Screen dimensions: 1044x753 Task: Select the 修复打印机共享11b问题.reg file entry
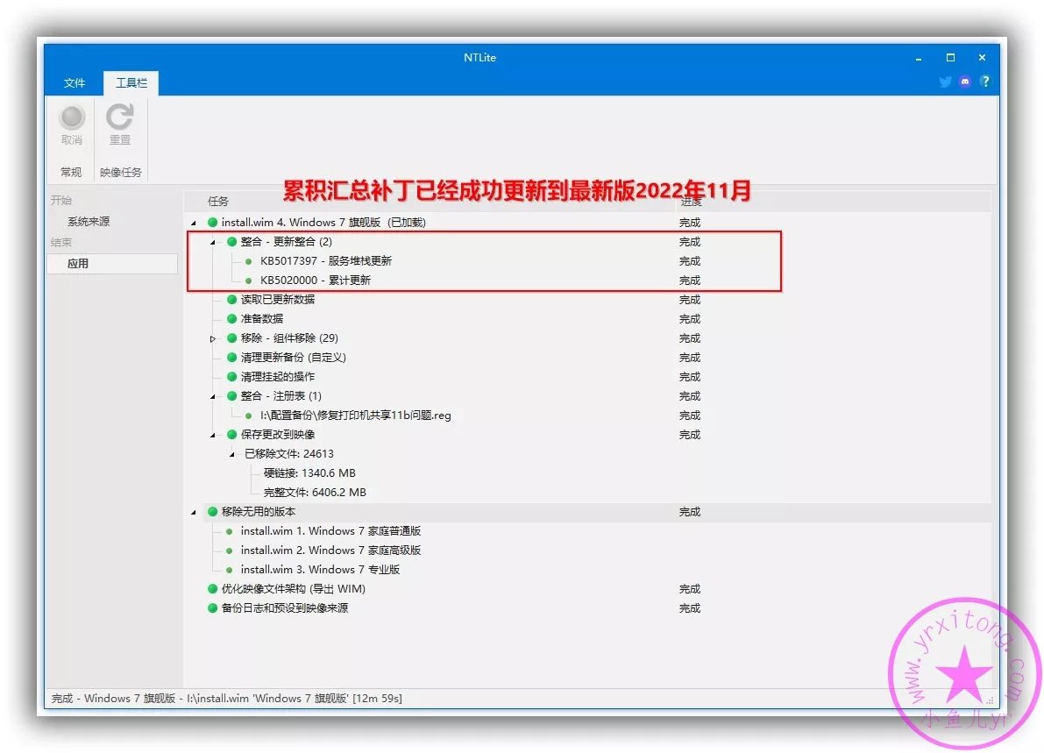click(x=356, y=416)
